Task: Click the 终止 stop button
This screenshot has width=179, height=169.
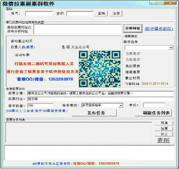Action: coord(164,134)
